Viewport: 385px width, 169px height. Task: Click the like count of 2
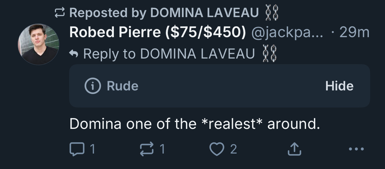233,149
